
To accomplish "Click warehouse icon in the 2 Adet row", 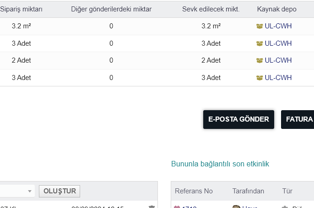I will point(260,60).
